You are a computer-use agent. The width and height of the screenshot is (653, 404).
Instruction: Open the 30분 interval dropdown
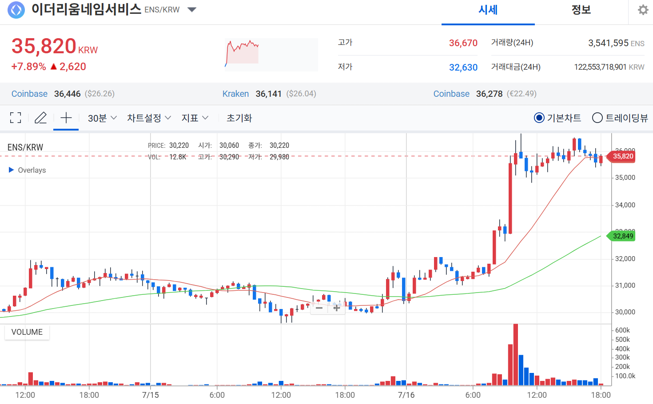tap(102, 118)
